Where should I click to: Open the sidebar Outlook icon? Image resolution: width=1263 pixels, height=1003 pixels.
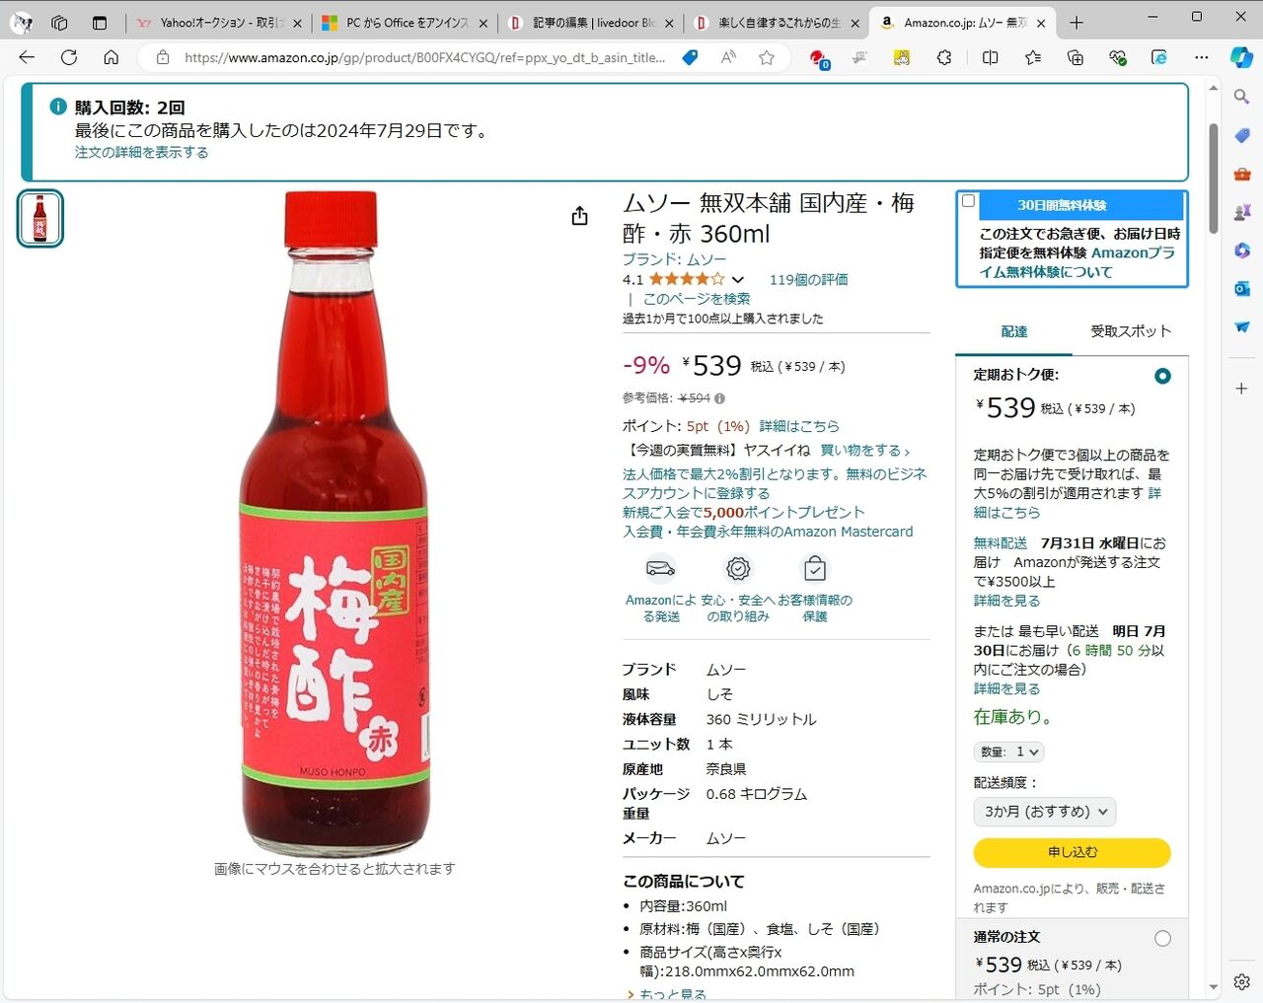[1242, 288]
